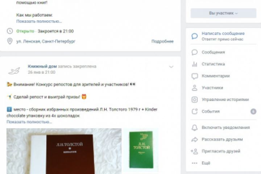This screenshot has height=174, width=261.
Task: Click Показать полностью under the post text
Action: (29, 122)
